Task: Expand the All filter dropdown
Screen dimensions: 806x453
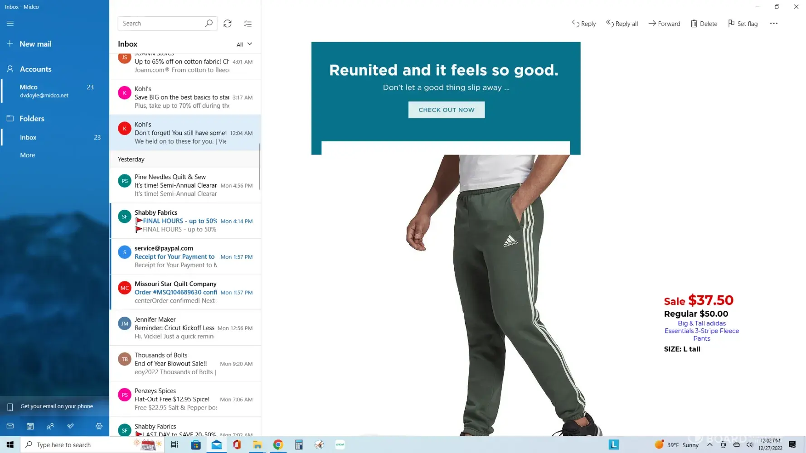Action: [x=244, y=44]
